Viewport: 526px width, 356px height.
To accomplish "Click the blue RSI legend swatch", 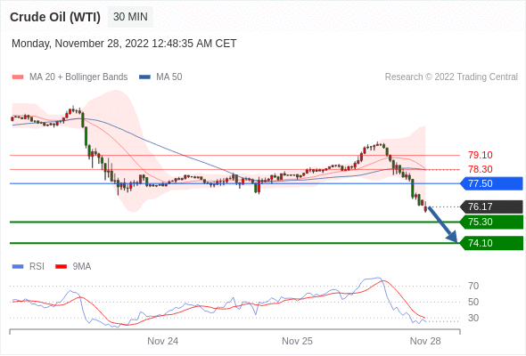I will click(18, 267).
